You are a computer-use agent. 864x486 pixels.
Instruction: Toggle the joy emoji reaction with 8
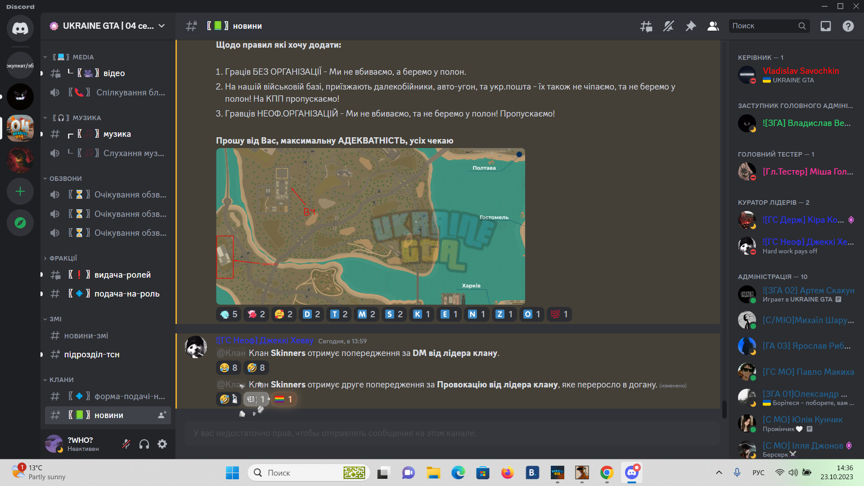[x=229, y=368]
